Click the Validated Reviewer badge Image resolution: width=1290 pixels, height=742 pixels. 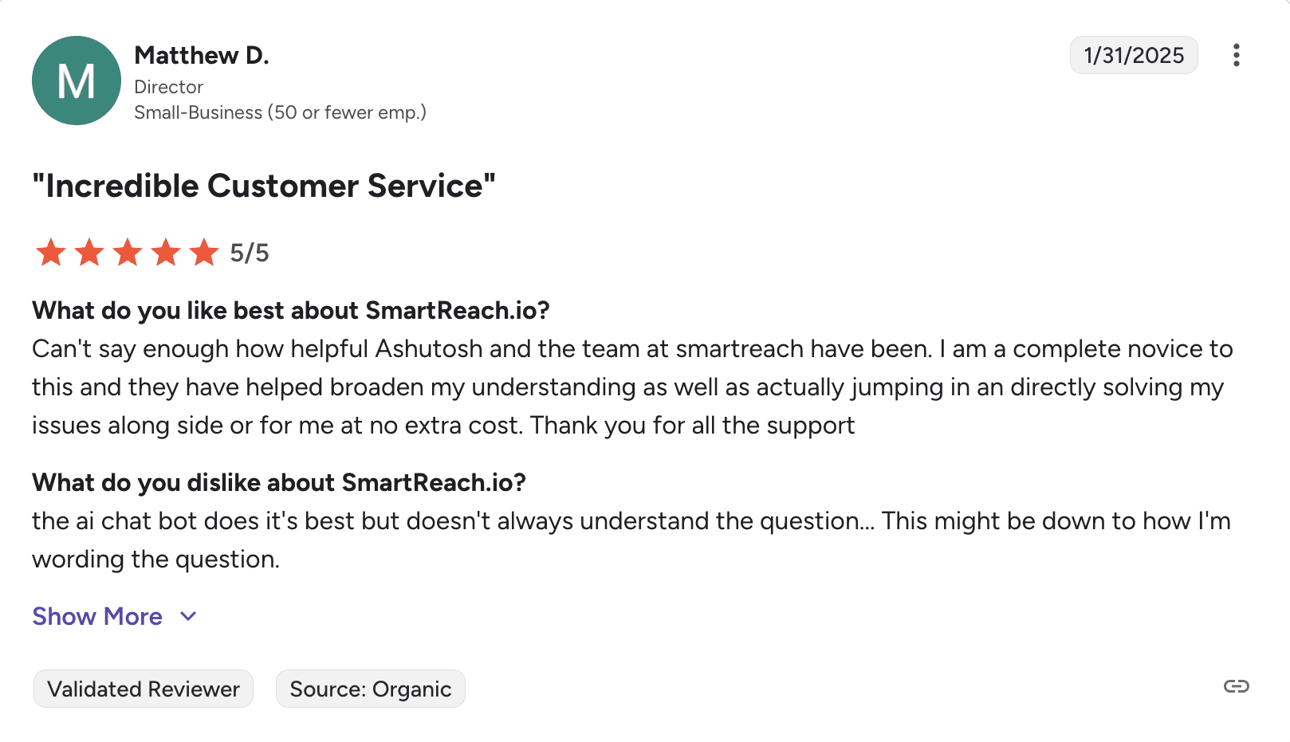pos(144,689)
